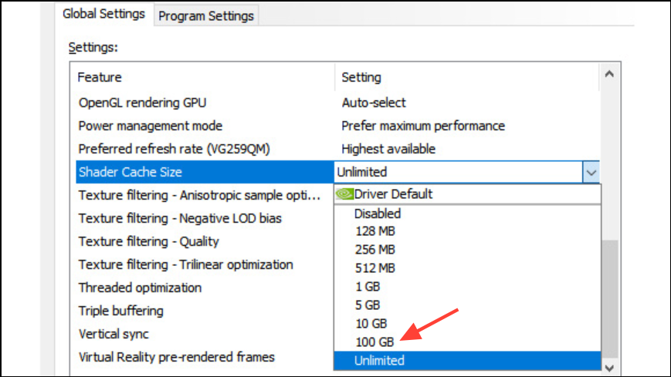Click the scroll down arrow in settings list
This screenshot has width=671, height=377.
[609, 368]
